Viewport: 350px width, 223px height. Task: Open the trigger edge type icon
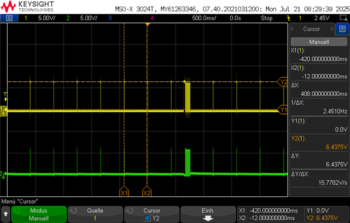click(289, 18)
